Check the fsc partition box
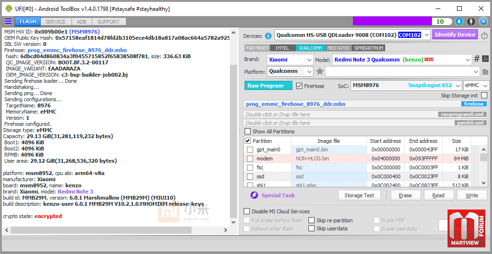 [250, 167]
